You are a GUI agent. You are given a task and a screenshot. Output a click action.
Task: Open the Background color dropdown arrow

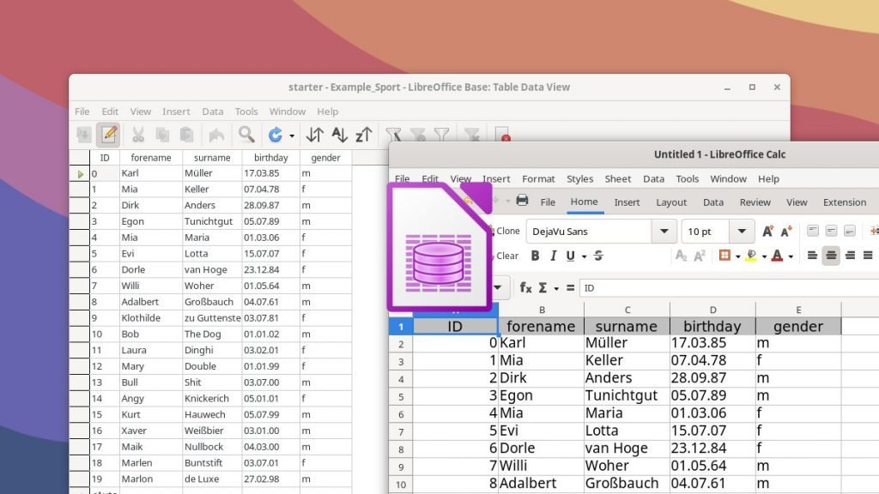click(764, 256)
